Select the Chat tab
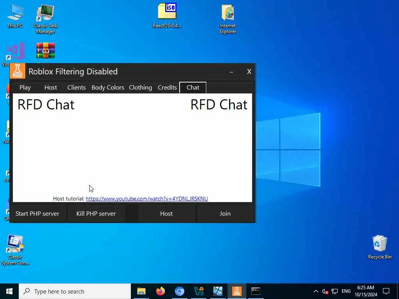Screen dimensions: 399x299 (x=193, y=88)
